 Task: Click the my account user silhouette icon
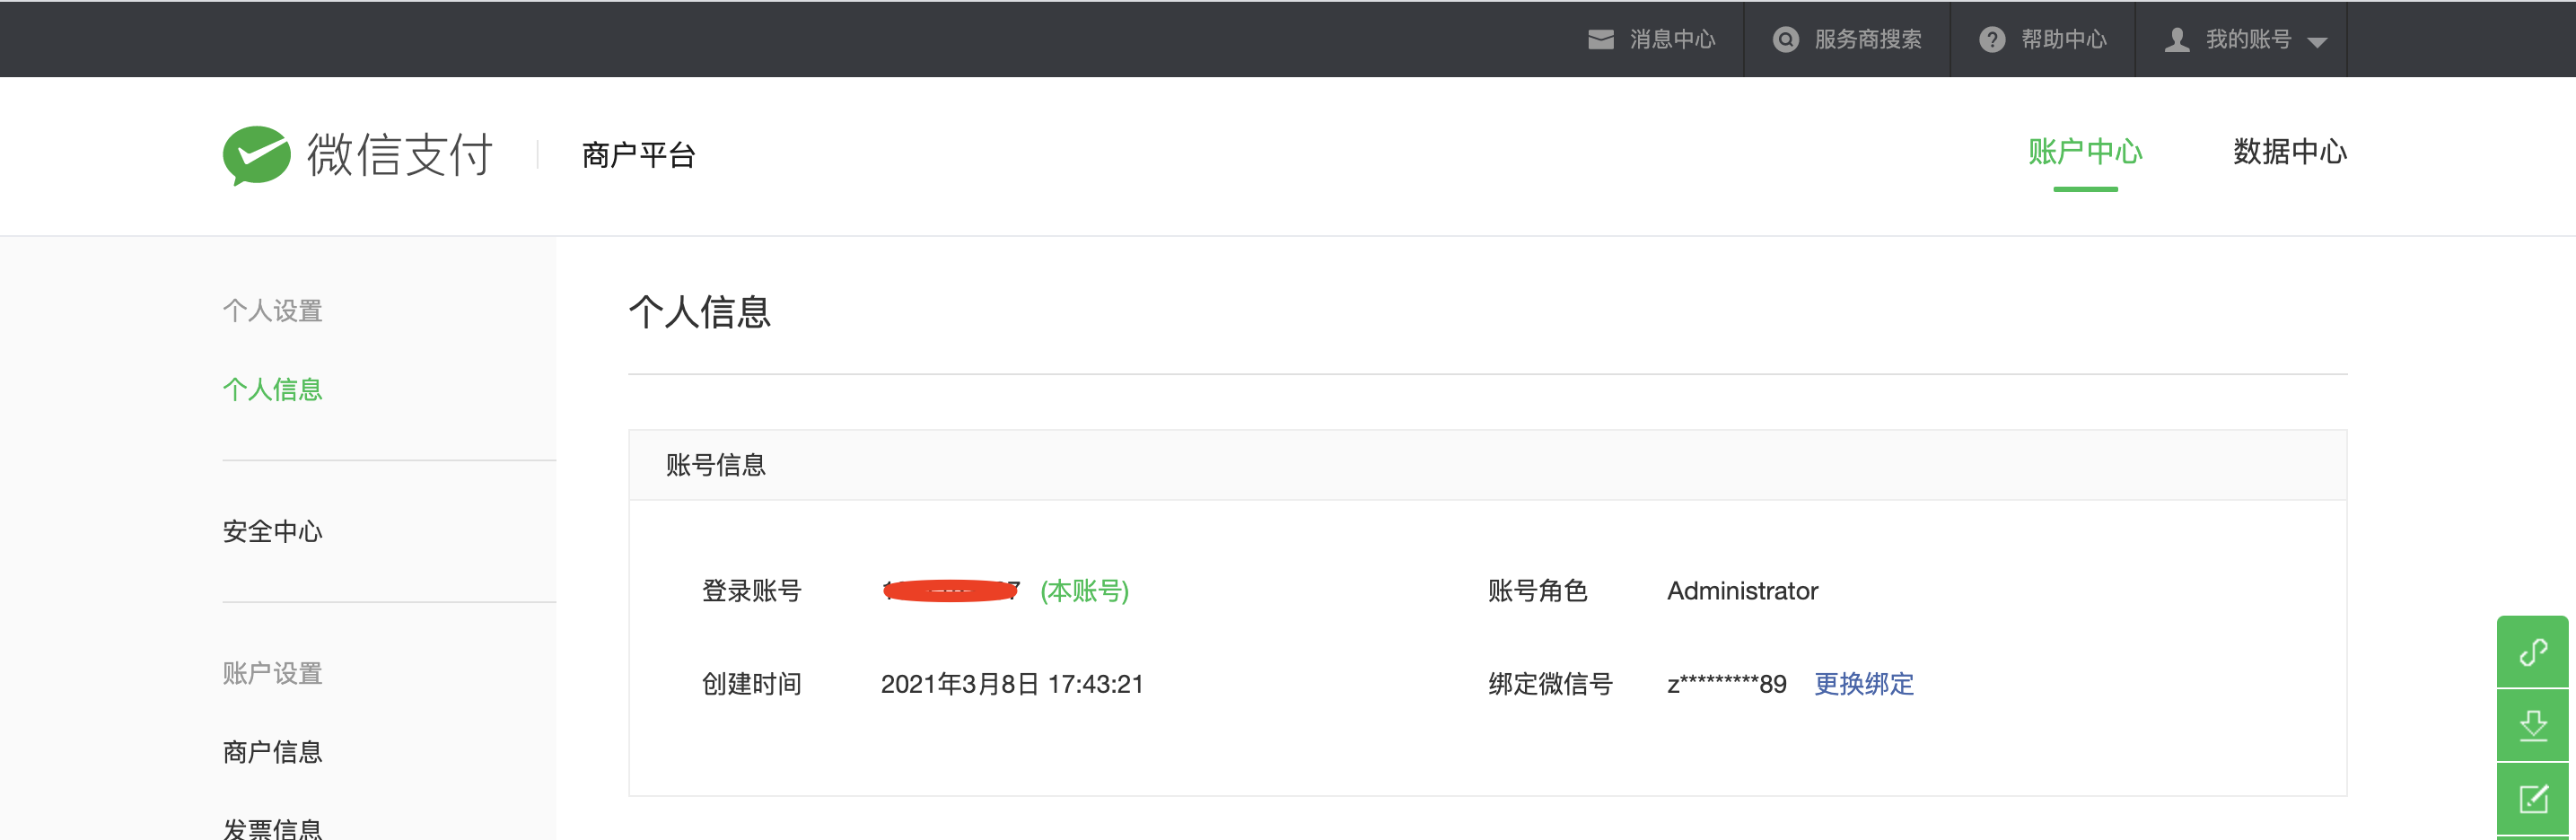(x=2177, y=40)
